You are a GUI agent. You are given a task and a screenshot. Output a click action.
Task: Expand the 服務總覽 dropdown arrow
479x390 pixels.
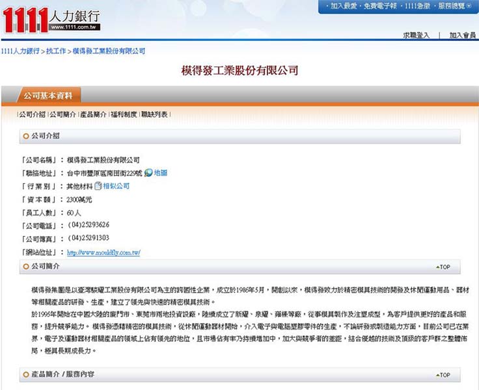469,6
